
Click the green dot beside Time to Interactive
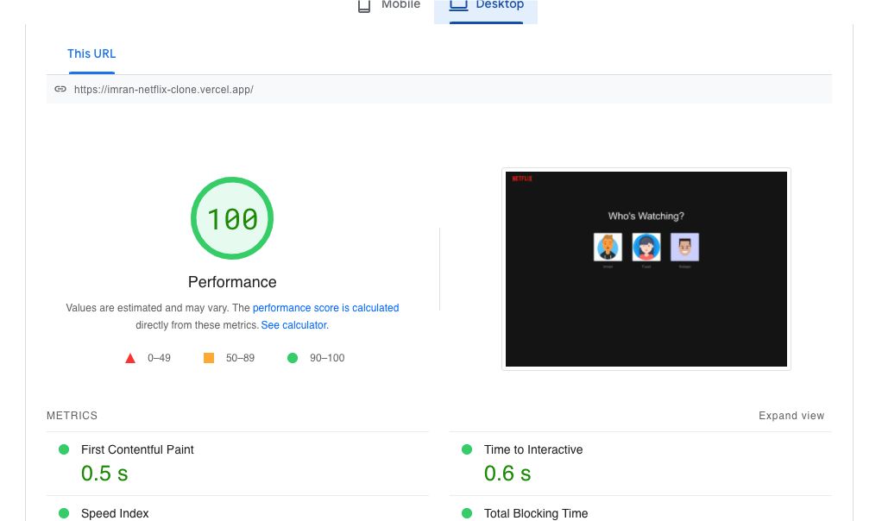467,449
